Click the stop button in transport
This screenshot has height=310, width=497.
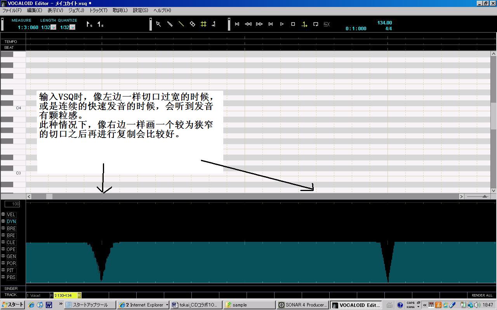pos(293,24)
